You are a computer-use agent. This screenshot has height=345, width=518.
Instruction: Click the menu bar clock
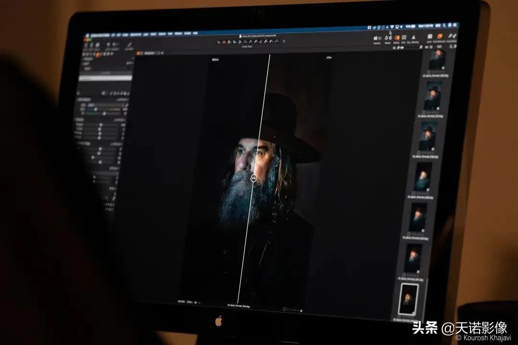tap(425, 26)
